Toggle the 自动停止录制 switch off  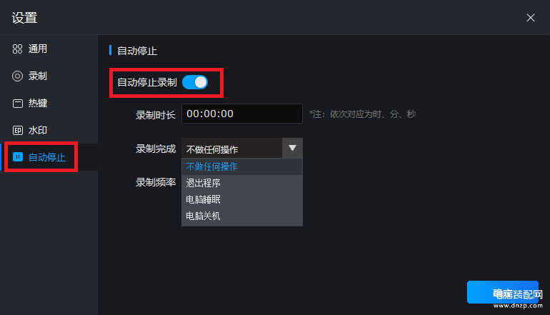tap(195, 82)
